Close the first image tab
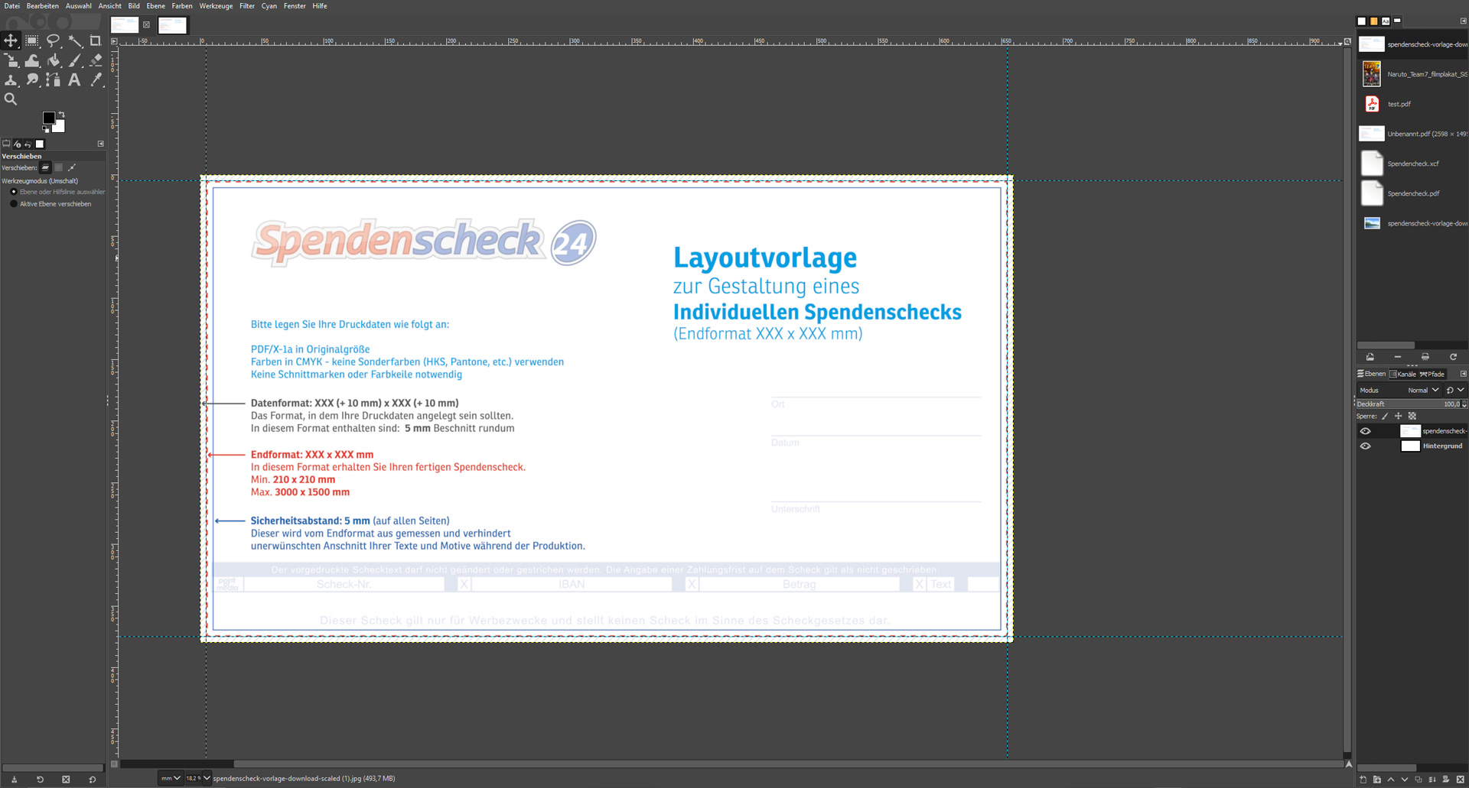Image resolution: width=1469 pixels, height=788 pixels. (146, 25)
